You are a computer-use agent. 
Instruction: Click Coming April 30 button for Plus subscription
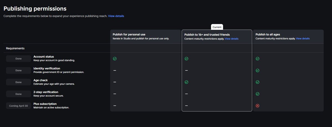point(19,106)
